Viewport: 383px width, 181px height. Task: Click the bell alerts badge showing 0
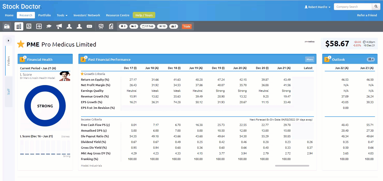click(x=123, y=26)
